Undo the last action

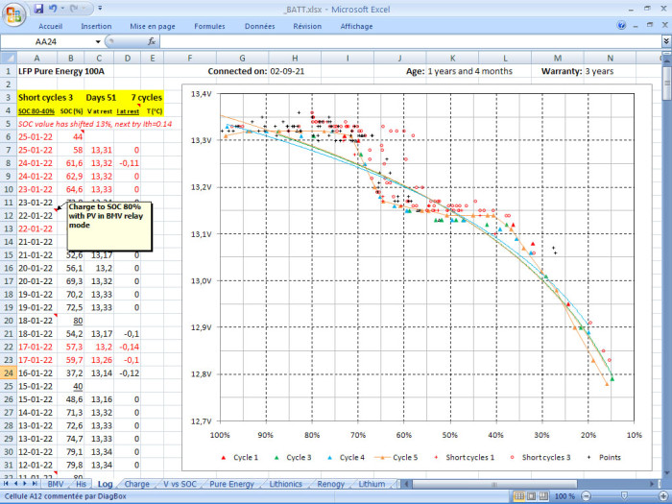(x=53, y=8)
